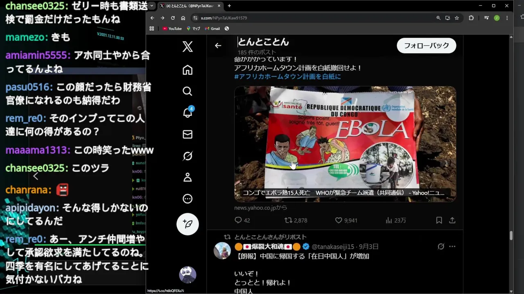Click the とんとことん profile header name
524x294 pixels.
click(x=263, y=42)
